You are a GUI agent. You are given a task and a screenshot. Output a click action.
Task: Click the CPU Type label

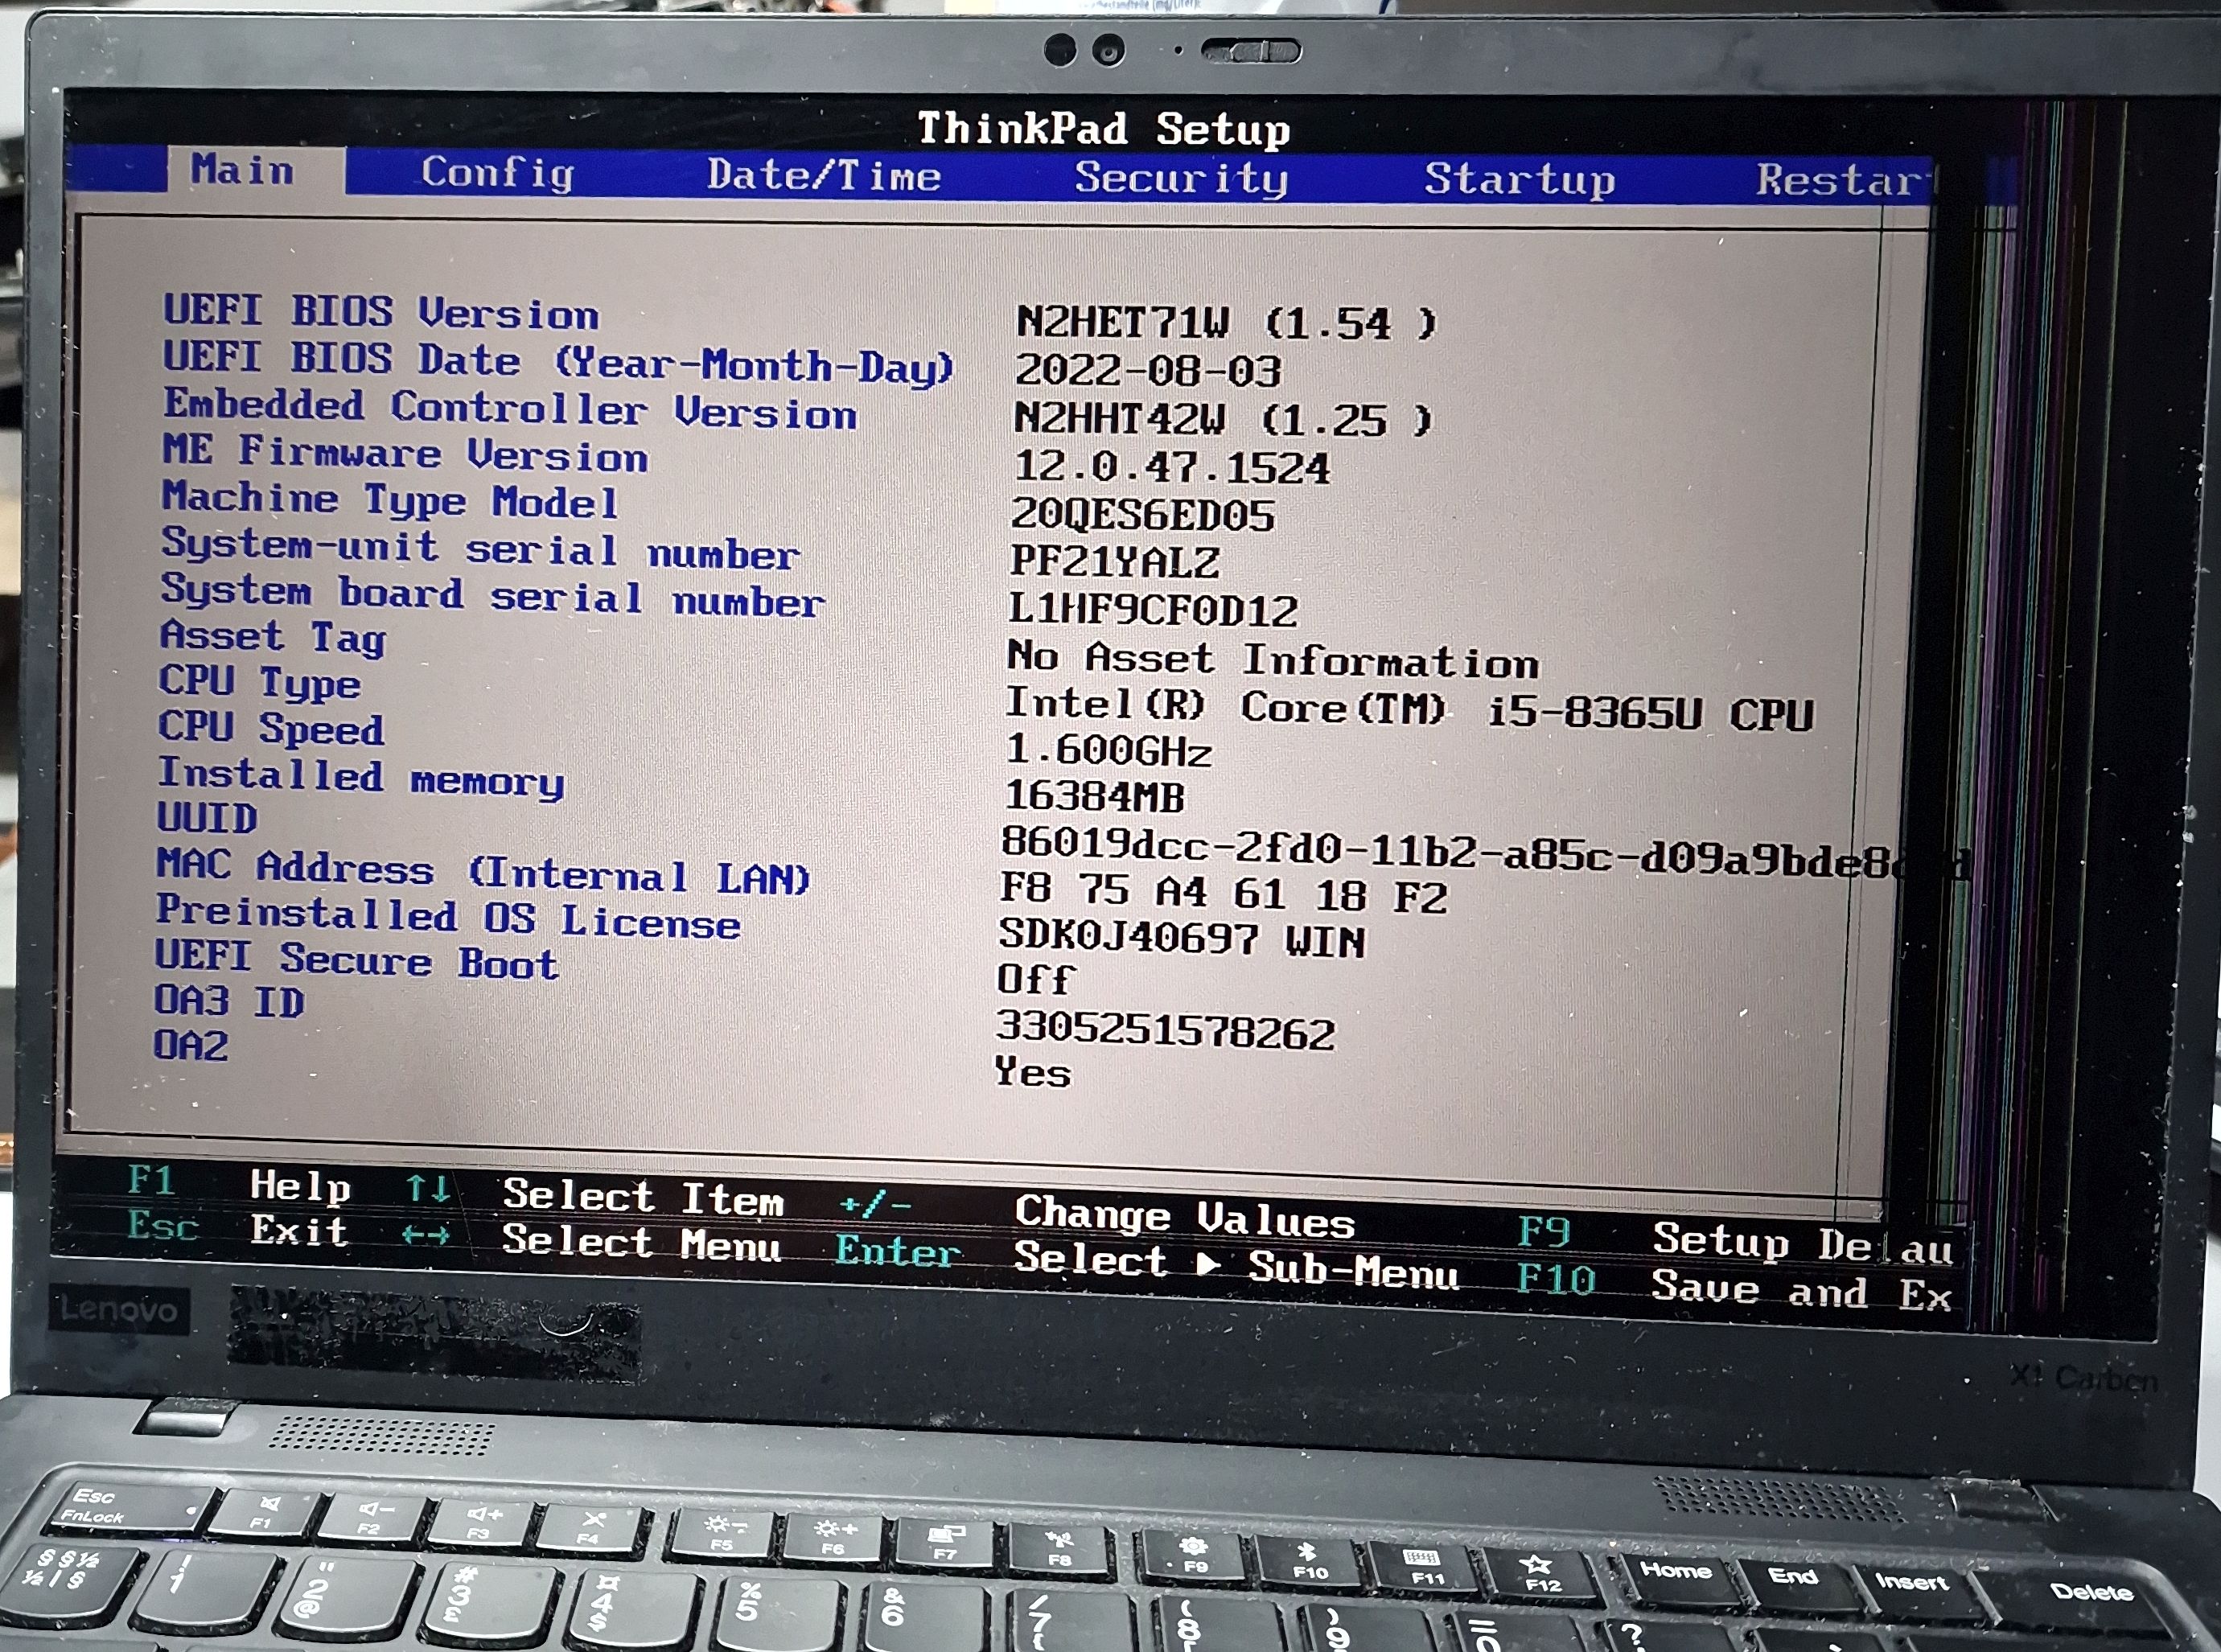[260, 683]
